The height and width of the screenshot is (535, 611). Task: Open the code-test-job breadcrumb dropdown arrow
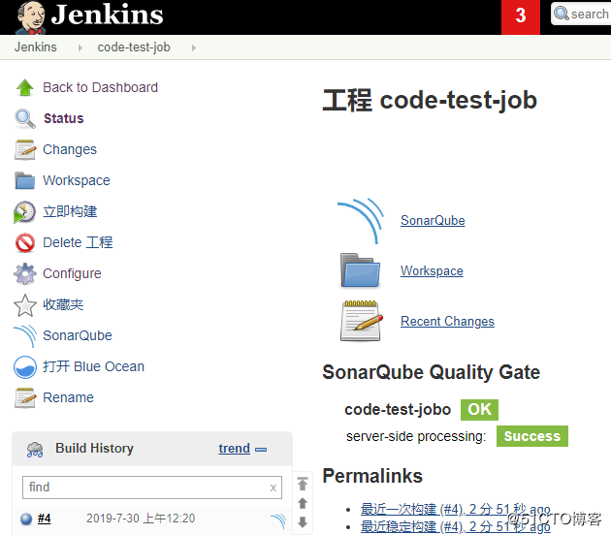pos(194,47)
